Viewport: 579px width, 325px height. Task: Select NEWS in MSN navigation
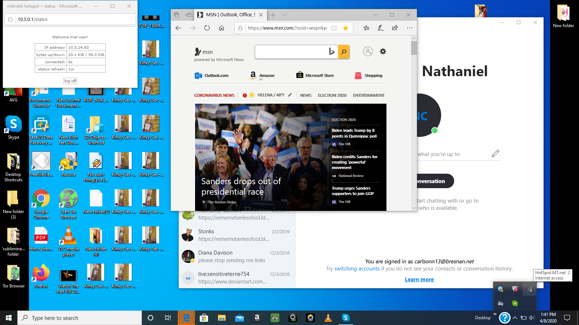305,95
